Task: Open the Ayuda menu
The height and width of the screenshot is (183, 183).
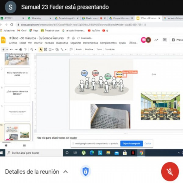Action: [x=122, y=43]
